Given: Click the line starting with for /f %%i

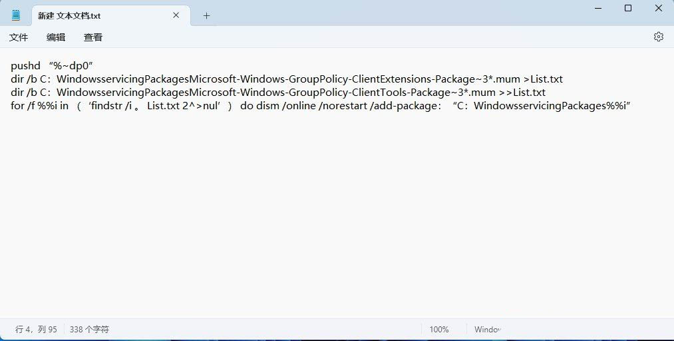Looking at the screenshot, I should pos(320,106).
